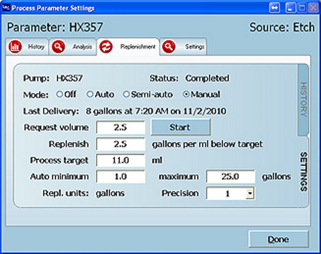Close the Process Parameter Settings window
The image size is (321, 254).
click(313, 8)
